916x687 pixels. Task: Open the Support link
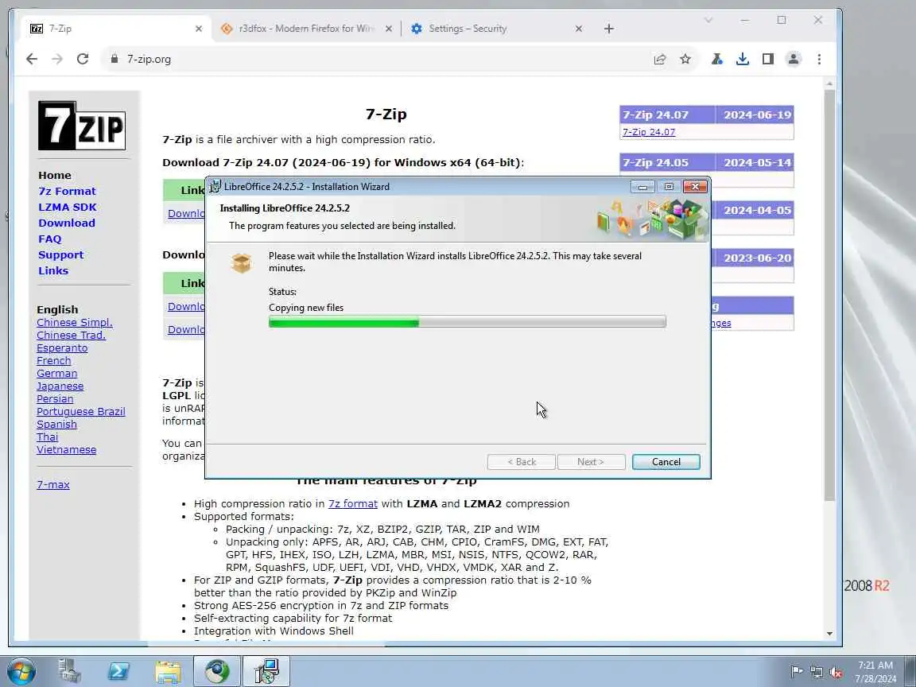[60, 254]
